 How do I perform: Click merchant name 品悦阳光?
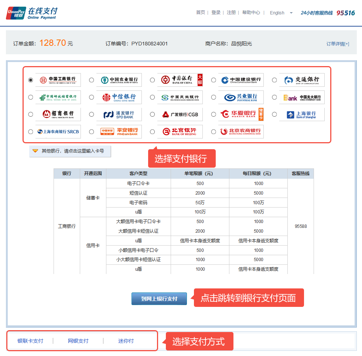click(241, 44)
